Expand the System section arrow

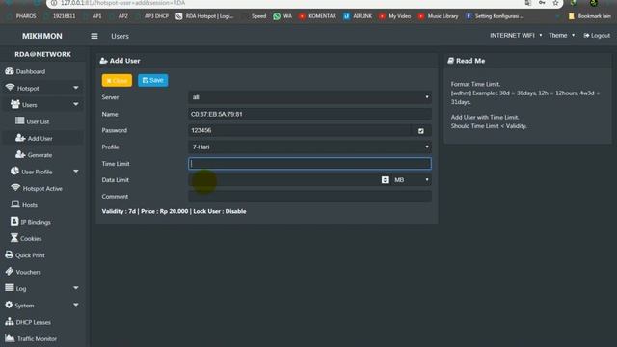click(x=76, y=305)
